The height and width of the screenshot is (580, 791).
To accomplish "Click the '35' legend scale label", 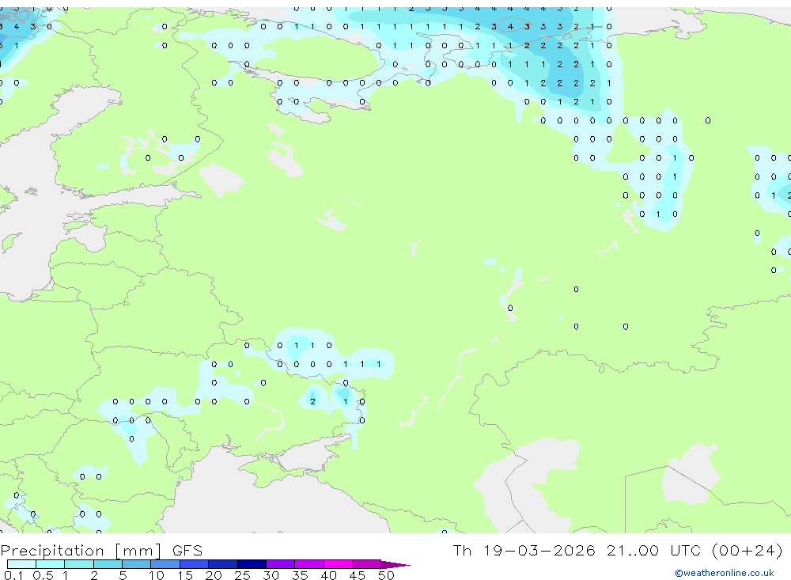I will click(x=300, y=575).
